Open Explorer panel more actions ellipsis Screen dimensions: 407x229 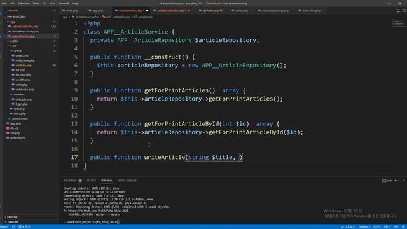coord(54,11)
